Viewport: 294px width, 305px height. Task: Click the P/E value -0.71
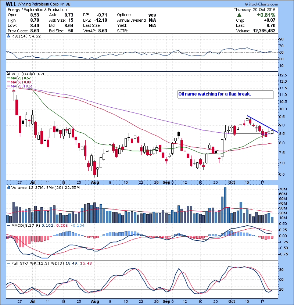[102, 15]
